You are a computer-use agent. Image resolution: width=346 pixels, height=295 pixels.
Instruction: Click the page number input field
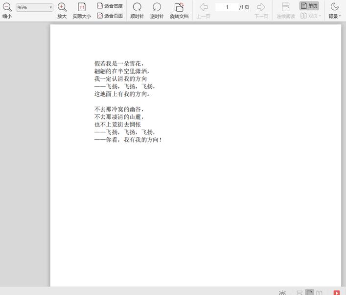(x=227, y=7)
